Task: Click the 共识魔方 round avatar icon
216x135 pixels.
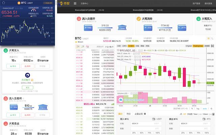Action: [x=28, y=75]
